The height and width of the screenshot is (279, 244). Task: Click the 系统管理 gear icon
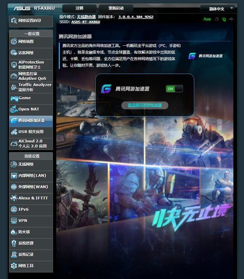coord(14,243)
